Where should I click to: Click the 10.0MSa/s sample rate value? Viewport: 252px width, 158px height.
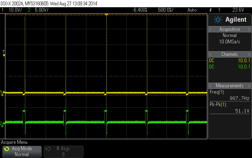point(230,42)
